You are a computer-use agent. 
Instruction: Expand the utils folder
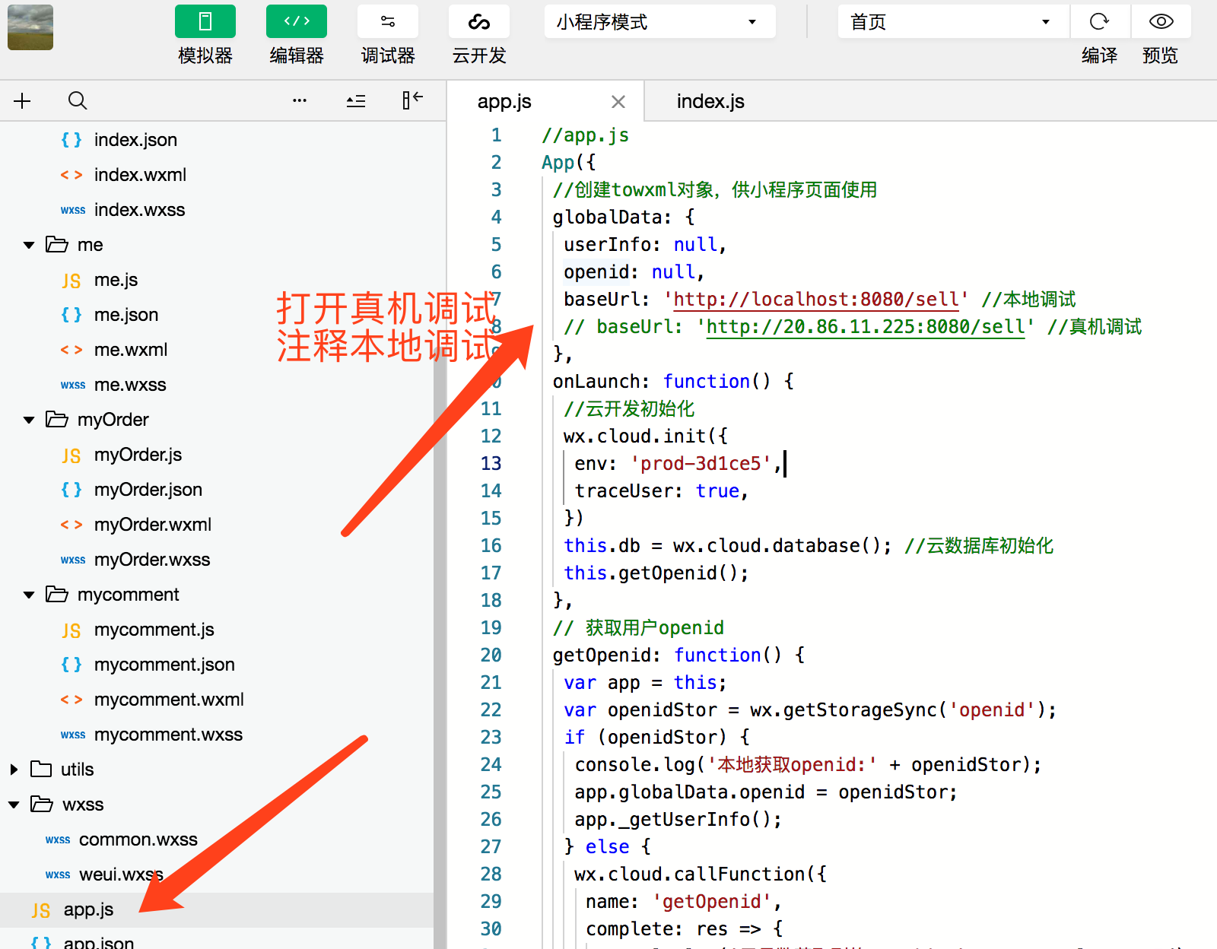14,770
